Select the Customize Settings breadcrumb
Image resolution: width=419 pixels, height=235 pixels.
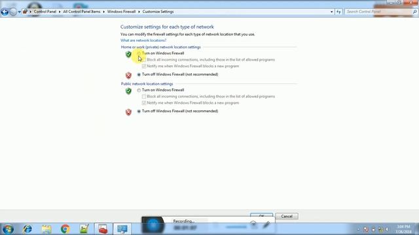click(x=158, y=12)
